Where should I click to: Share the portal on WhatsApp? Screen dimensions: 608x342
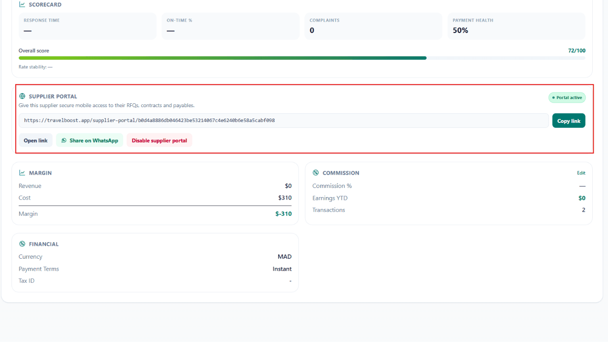click(x=90, y=141)
